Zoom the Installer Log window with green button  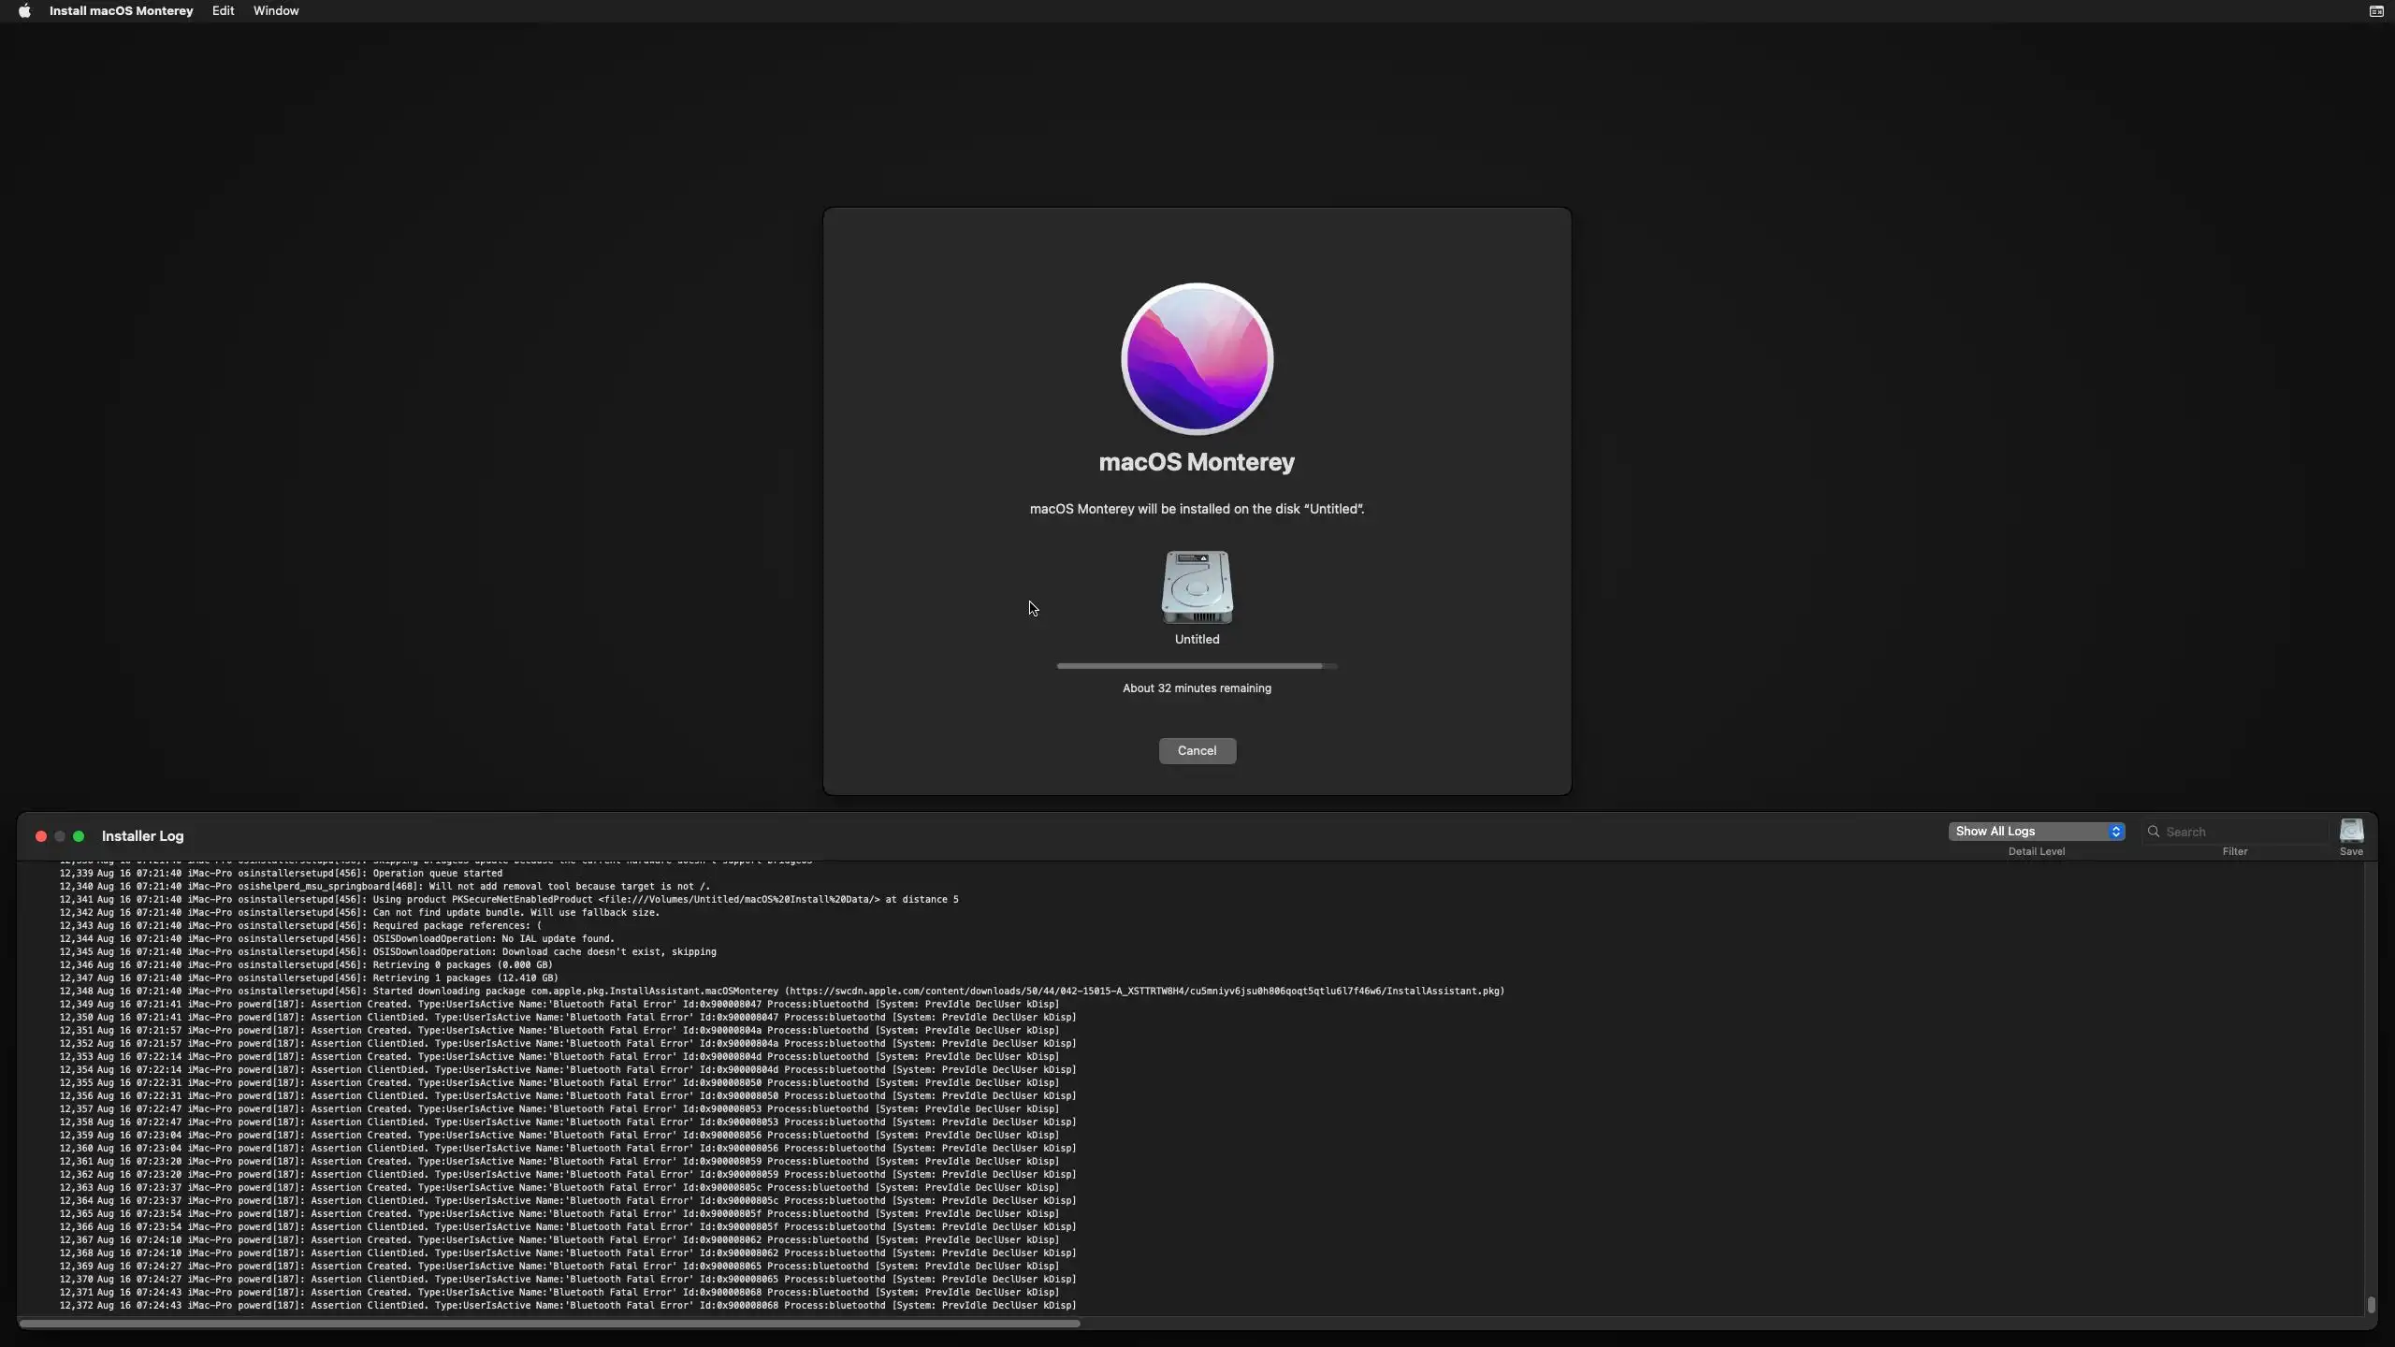coord(79,836)
